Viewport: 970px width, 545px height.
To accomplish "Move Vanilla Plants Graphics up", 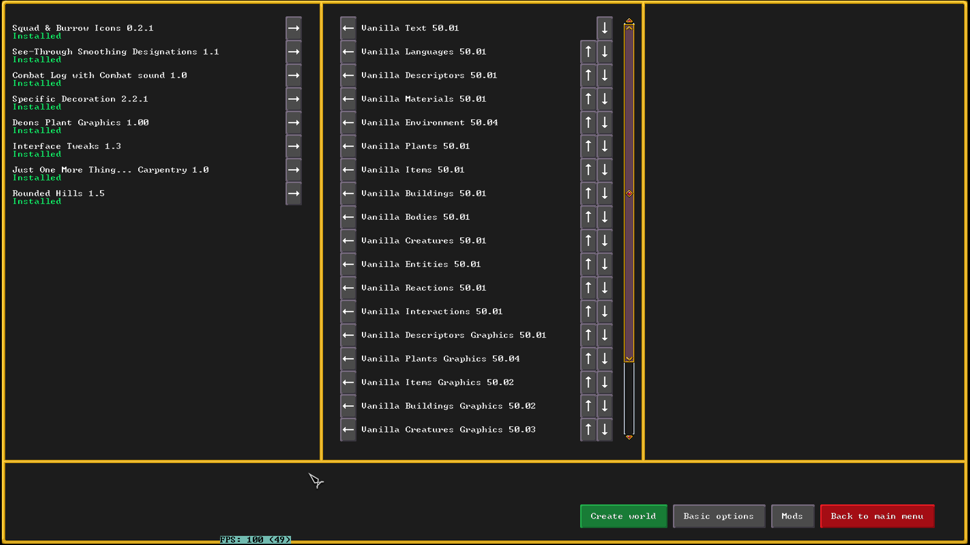I will tap(588, 358).
